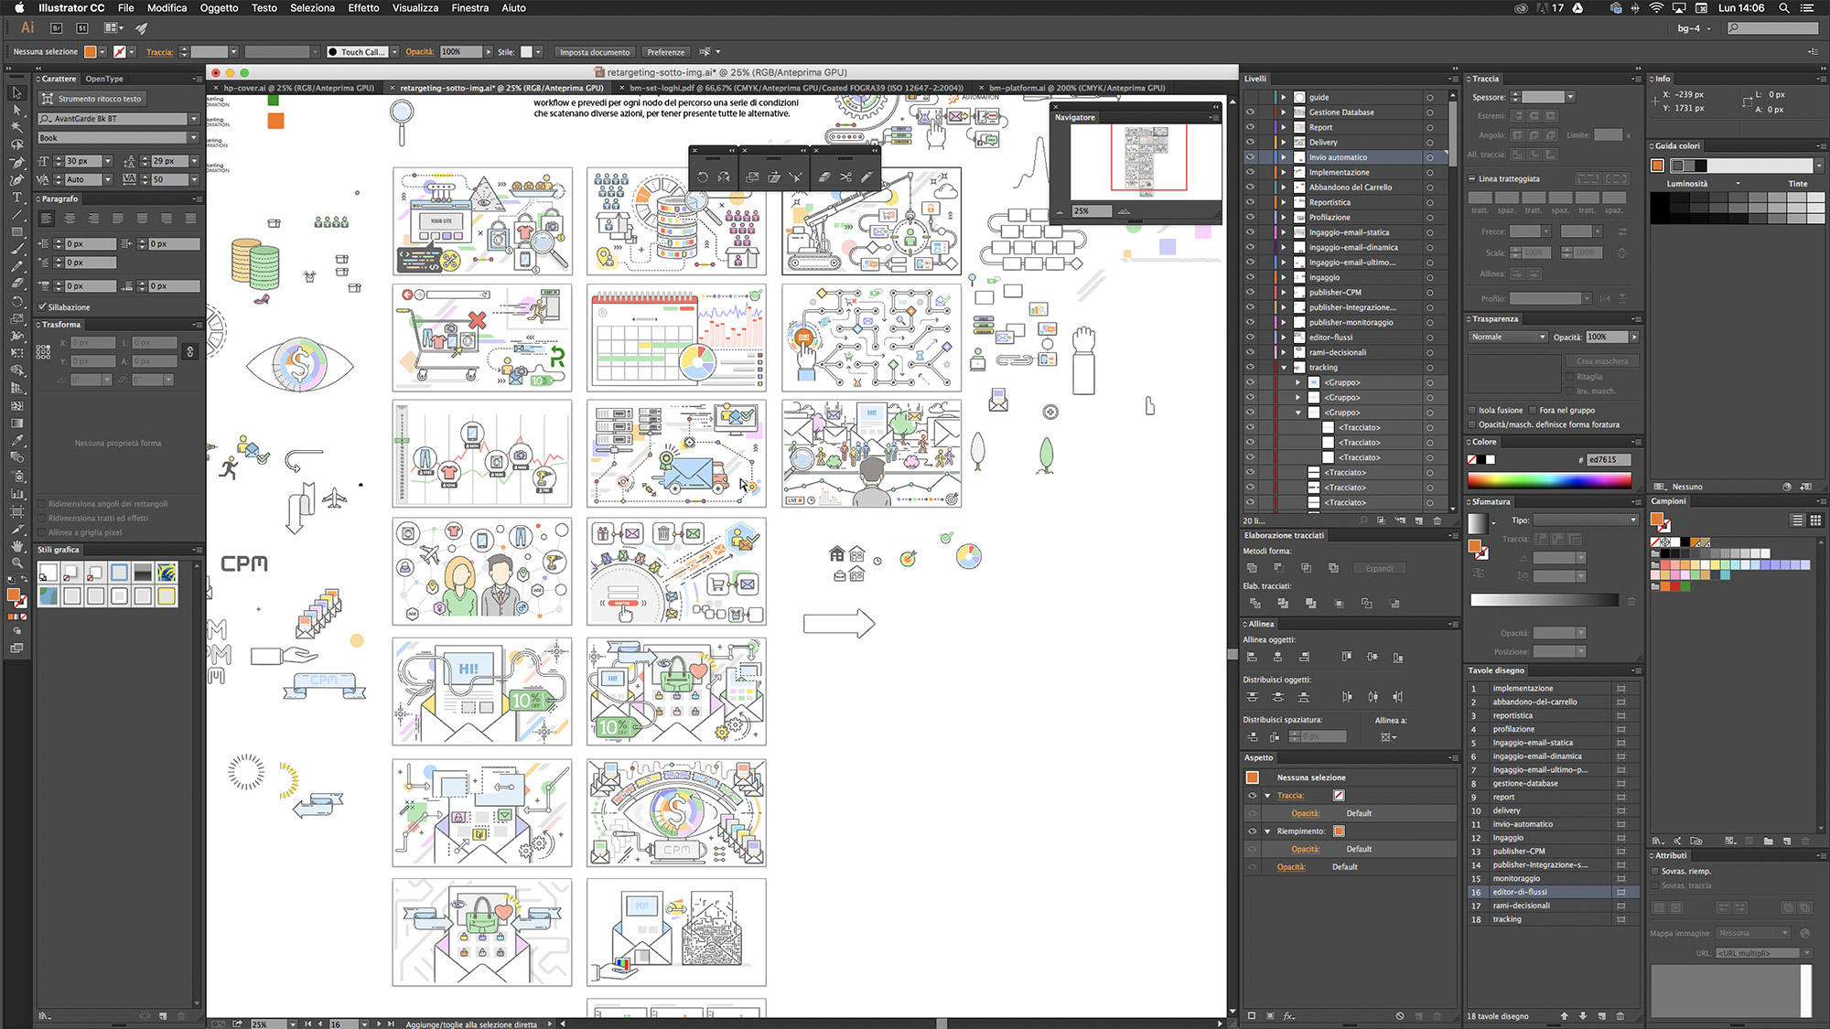The image size is (1830, 1029).
Task: Toggle Linea tratteggiata checkbox
Action: coord(1472,178)
